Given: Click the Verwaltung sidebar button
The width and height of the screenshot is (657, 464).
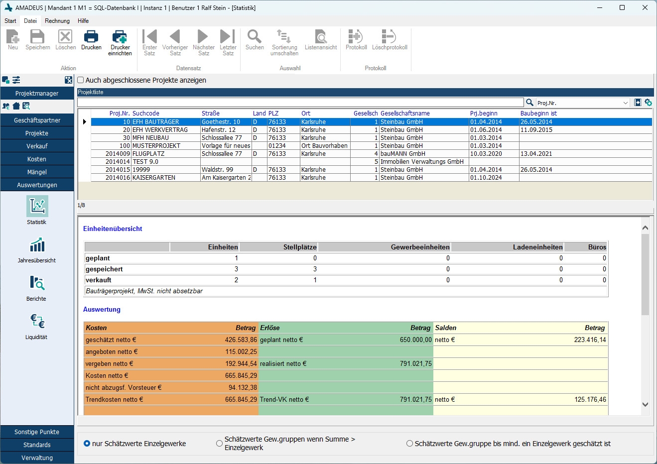Looking at the screenshot, I should (37, 458).
